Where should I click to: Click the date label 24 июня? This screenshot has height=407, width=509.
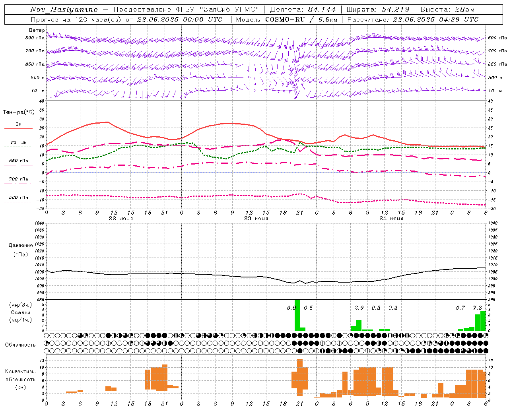point(391,219)
